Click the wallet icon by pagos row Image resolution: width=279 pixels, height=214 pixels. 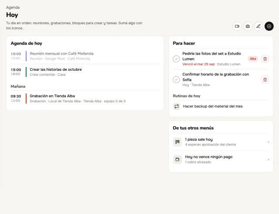click(x=177, y=159)
